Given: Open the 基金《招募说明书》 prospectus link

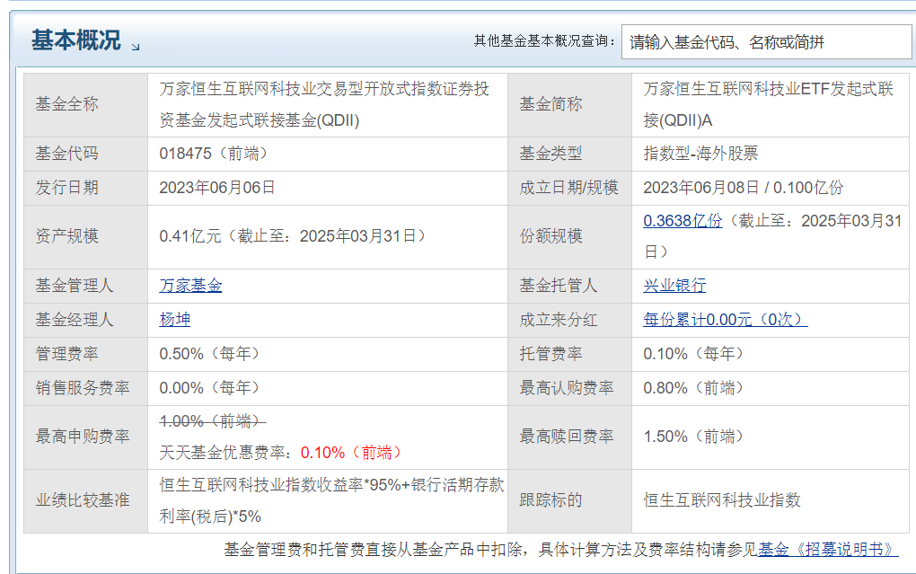Looking at the screenshot, I should pos(828,550).
